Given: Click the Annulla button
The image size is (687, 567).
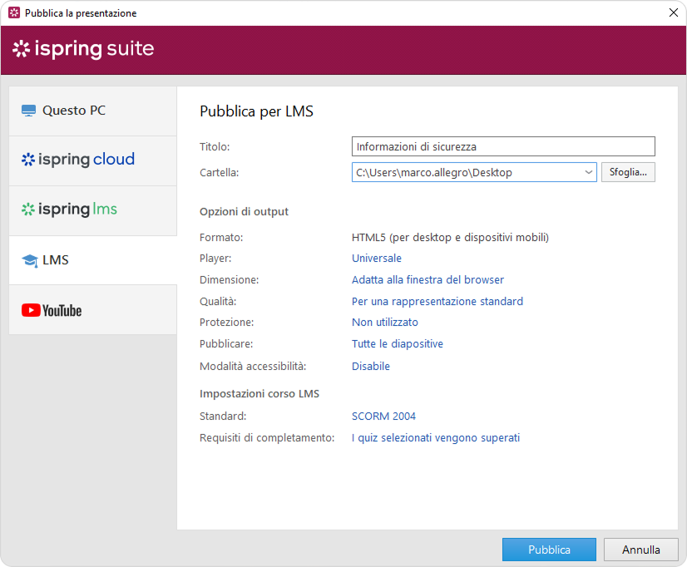Looking at the screenshot, I should point(640,550).
